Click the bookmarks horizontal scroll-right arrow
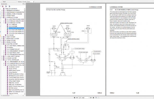The image size is (154, 99). click(23, 96)
